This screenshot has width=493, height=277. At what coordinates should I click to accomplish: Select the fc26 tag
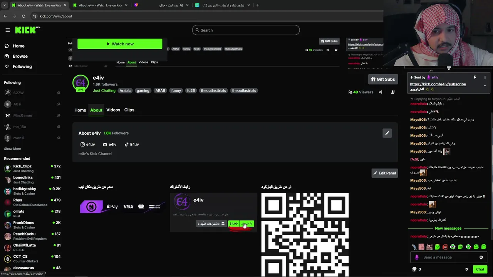click(x=191, y=91)
